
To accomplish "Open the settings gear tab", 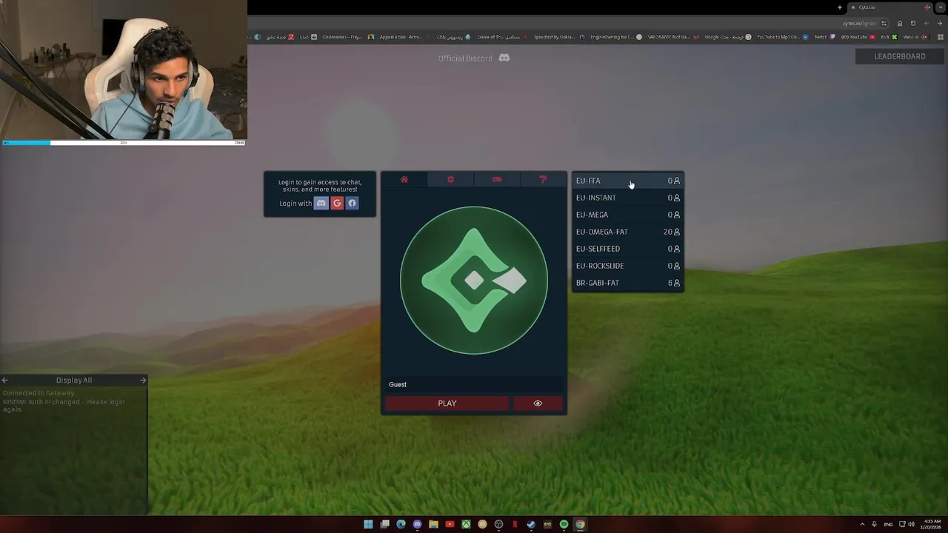I will [x=450, y=179].
